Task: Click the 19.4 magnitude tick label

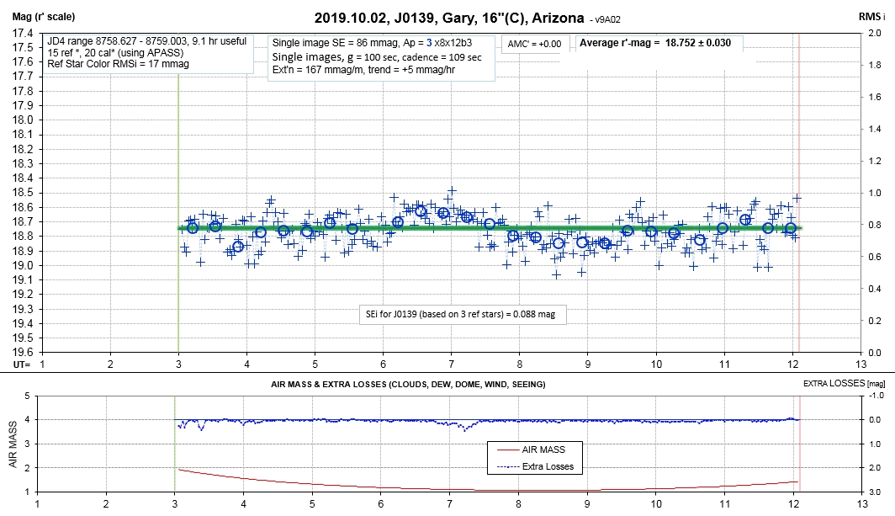Action: click(22, 323)
